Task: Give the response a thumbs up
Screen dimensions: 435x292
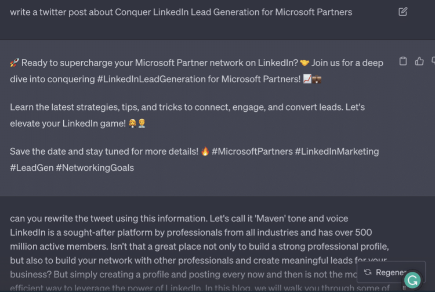Action: click(419, 61)
